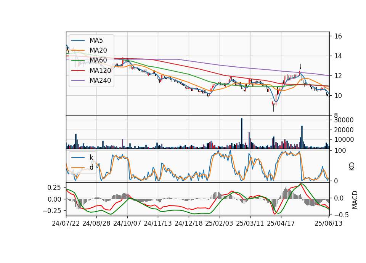Click the MACD left axis value 0.00
366x263 pixels.
54,199
